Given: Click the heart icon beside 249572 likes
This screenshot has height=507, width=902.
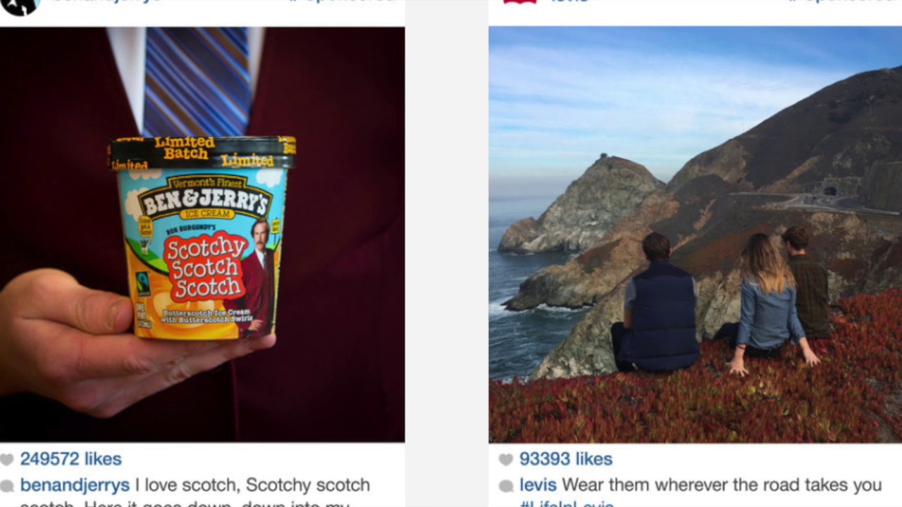Looking at the screenshot, I should (x=7, y=460).
